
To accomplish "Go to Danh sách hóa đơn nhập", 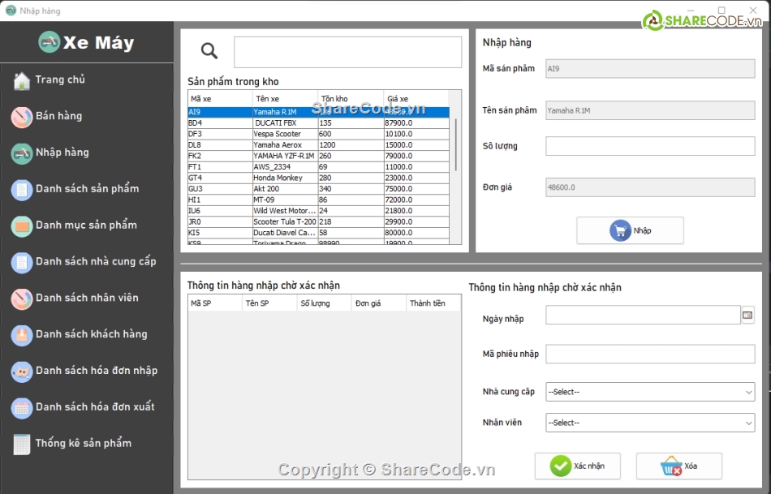I will [96, 371].
